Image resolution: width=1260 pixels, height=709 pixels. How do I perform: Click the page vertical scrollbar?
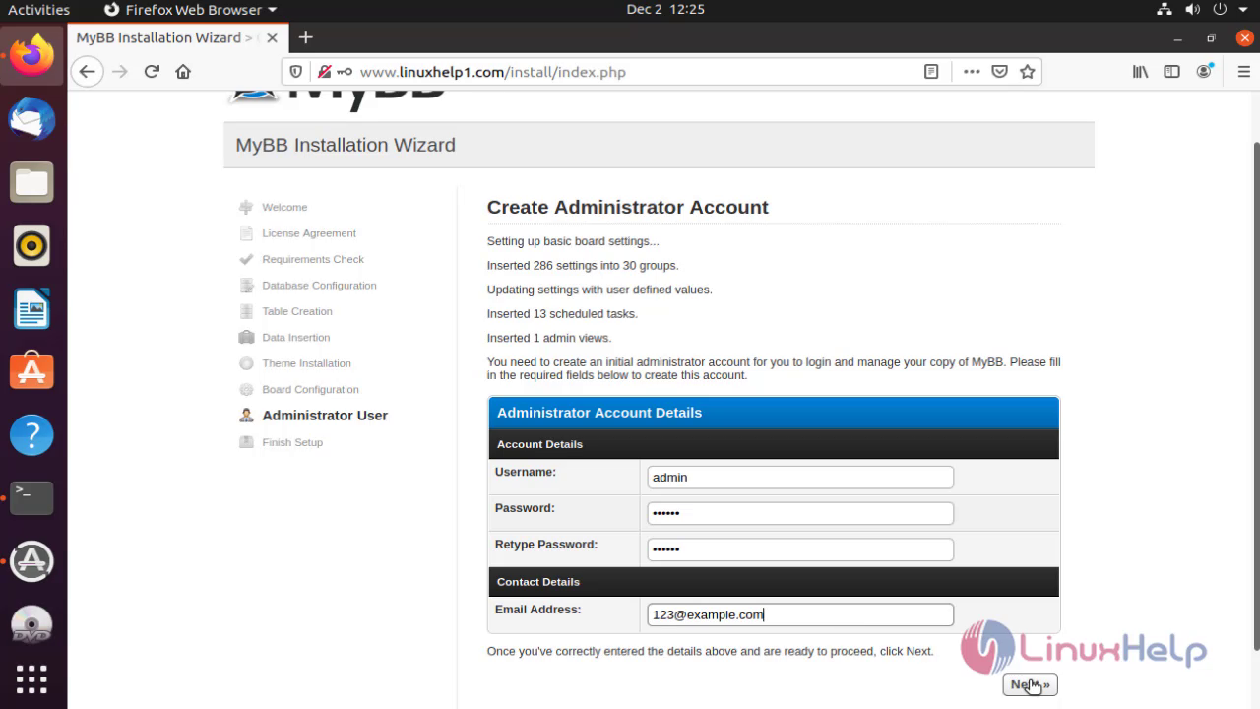coord(1255,394)
